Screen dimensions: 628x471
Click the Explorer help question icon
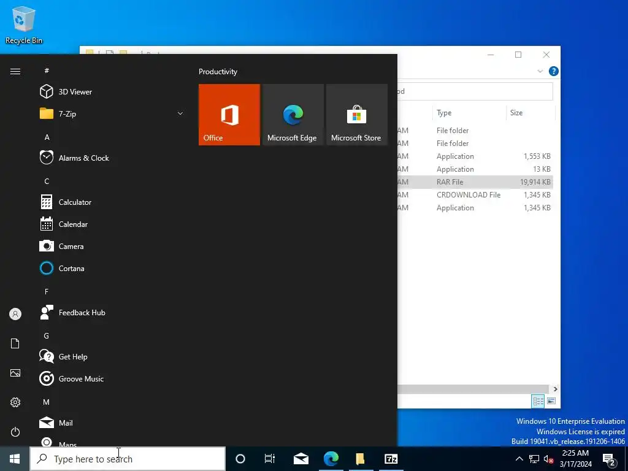(554, 71)
